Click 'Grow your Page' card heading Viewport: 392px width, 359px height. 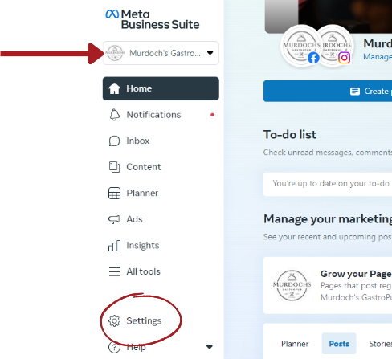tap(356, 274)
